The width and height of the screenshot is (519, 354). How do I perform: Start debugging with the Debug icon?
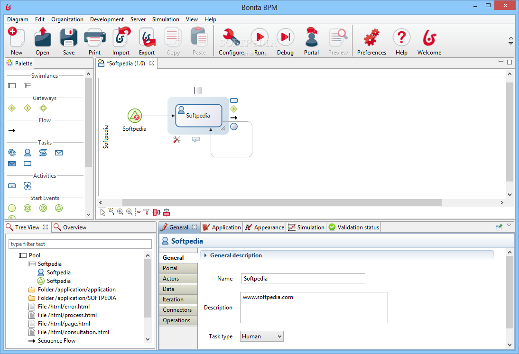click(x=285, y=37)
